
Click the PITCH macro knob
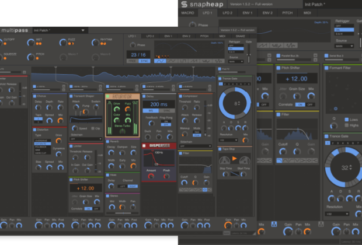pyautogui.click(x=30, y=57)
